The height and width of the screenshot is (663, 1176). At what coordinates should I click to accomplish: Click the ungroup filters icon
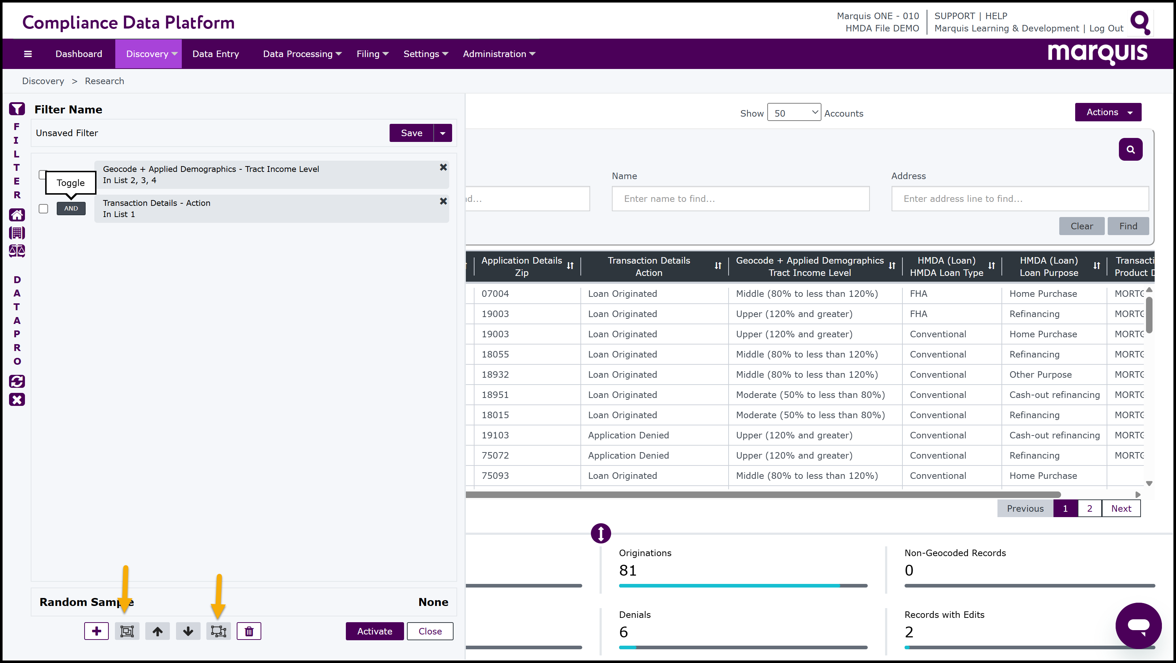coord(218,631)
